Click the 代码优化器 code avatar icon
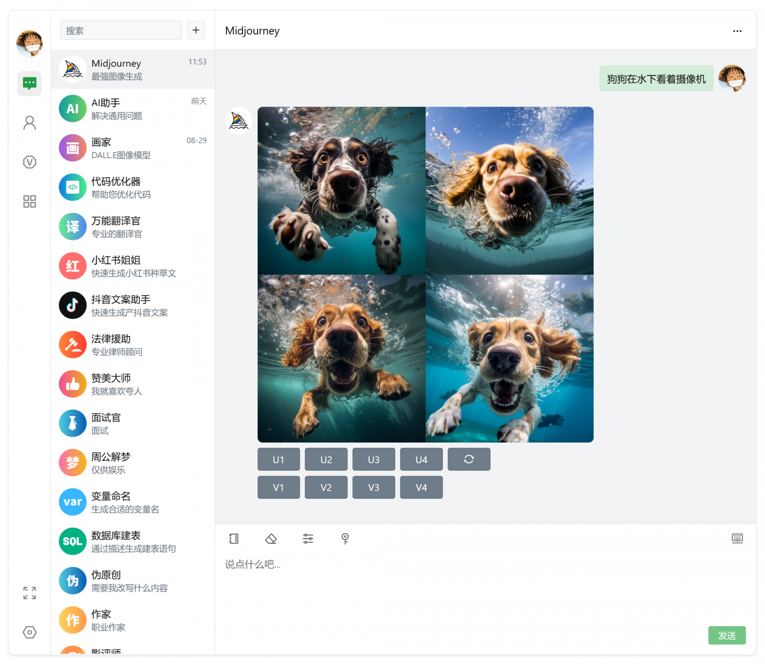 [x=73, y=187]
